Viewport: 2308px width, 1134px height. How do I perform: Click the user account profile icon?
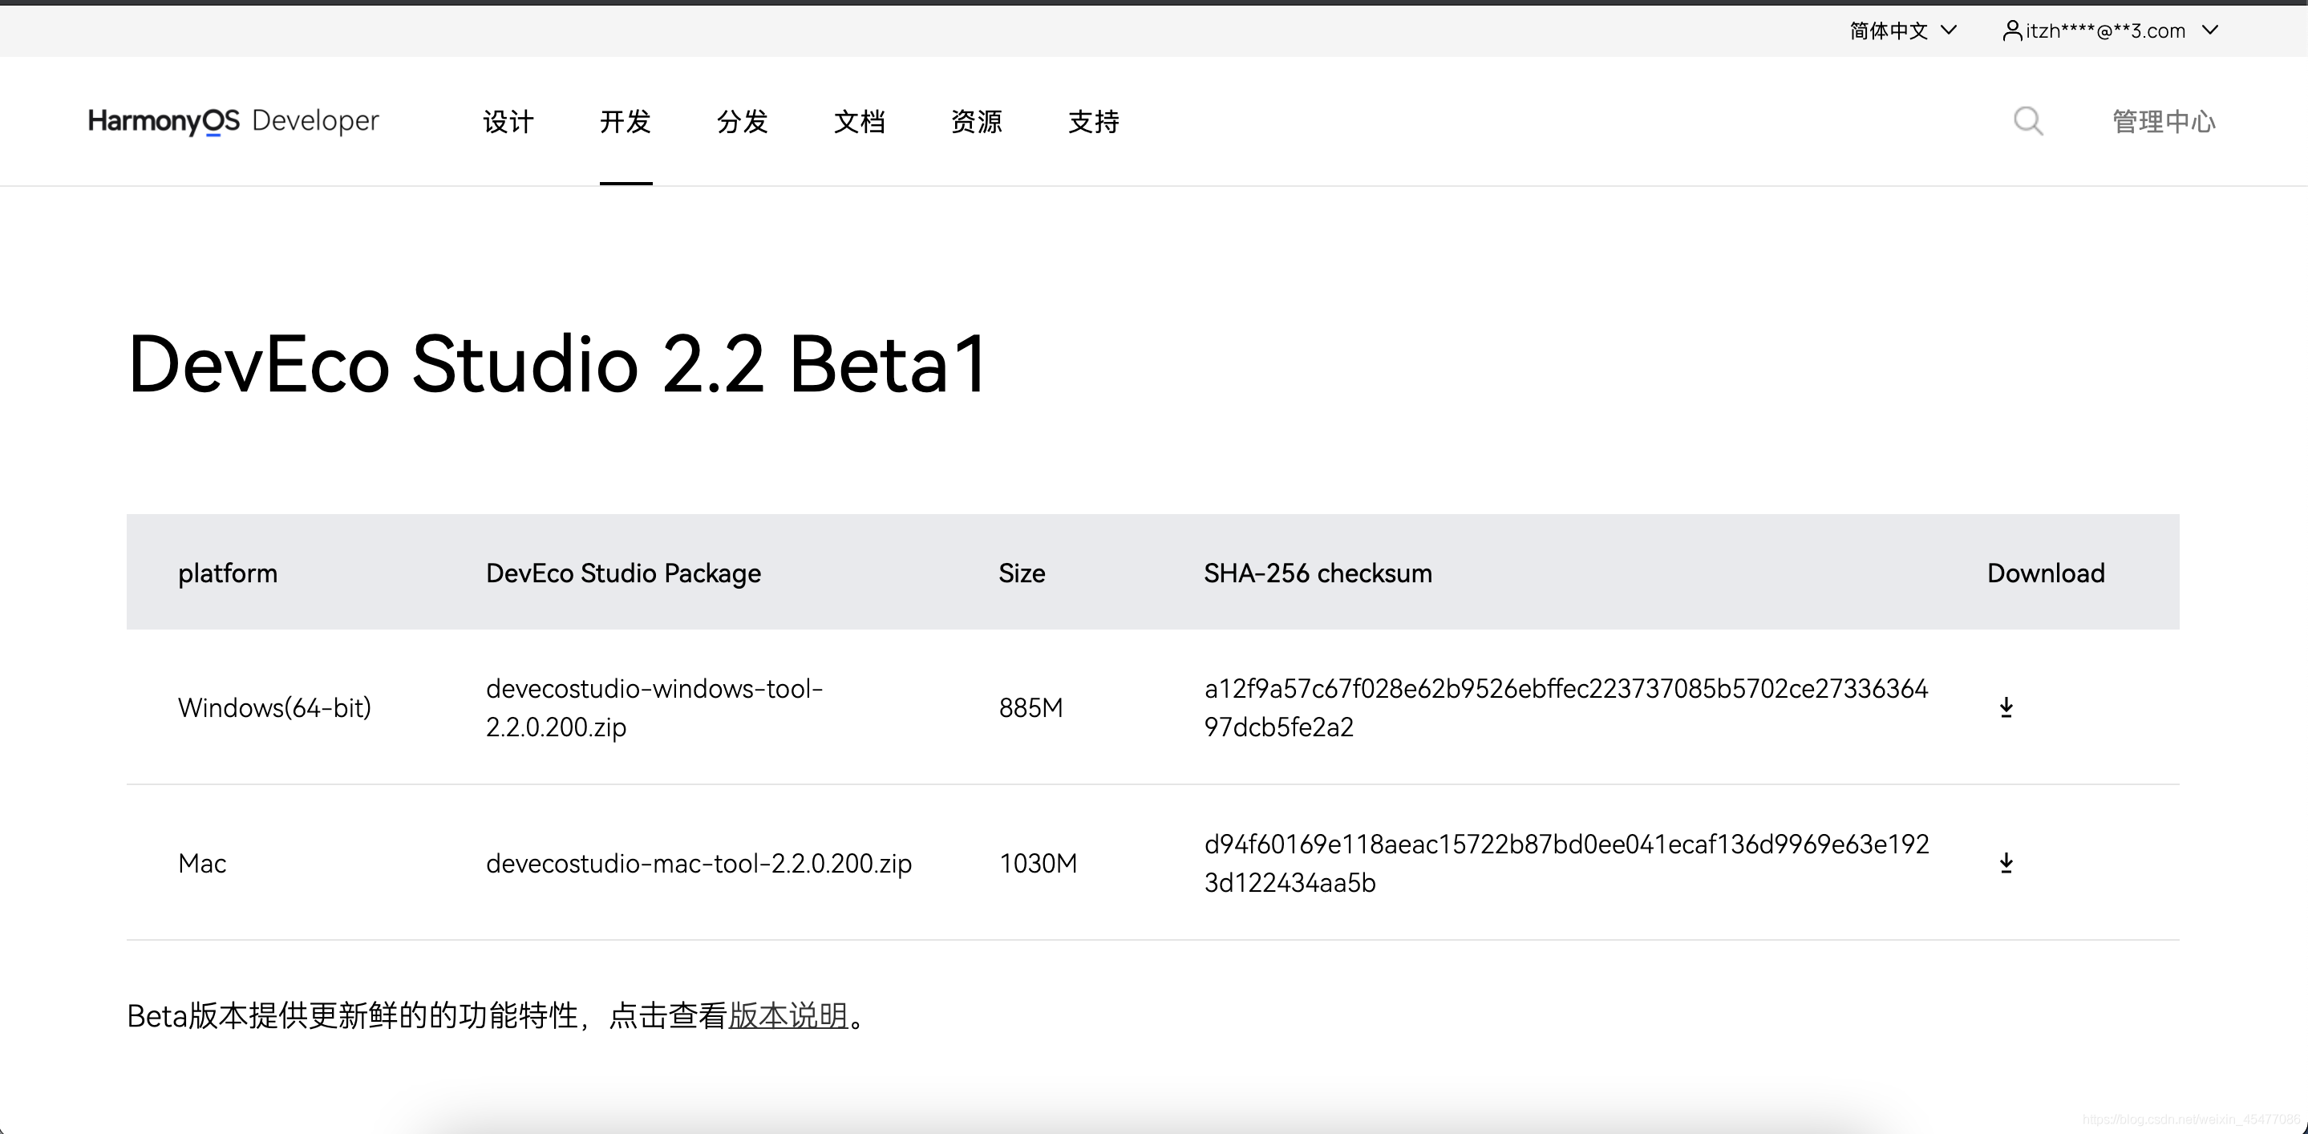[x=2012, y=30]
